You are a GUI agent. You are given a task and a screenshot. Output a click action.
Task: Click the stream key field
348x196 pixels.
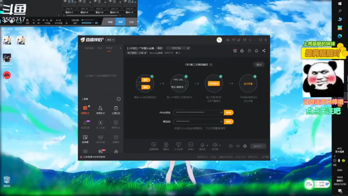[x=198, y=122]
